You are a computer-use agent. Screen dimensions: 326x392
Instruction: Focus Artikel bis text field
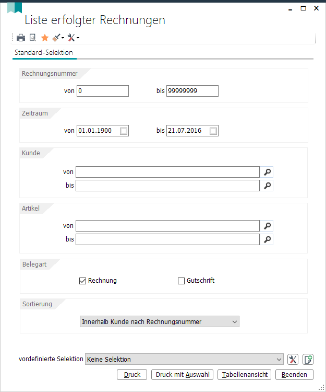[x=167, y=239]
